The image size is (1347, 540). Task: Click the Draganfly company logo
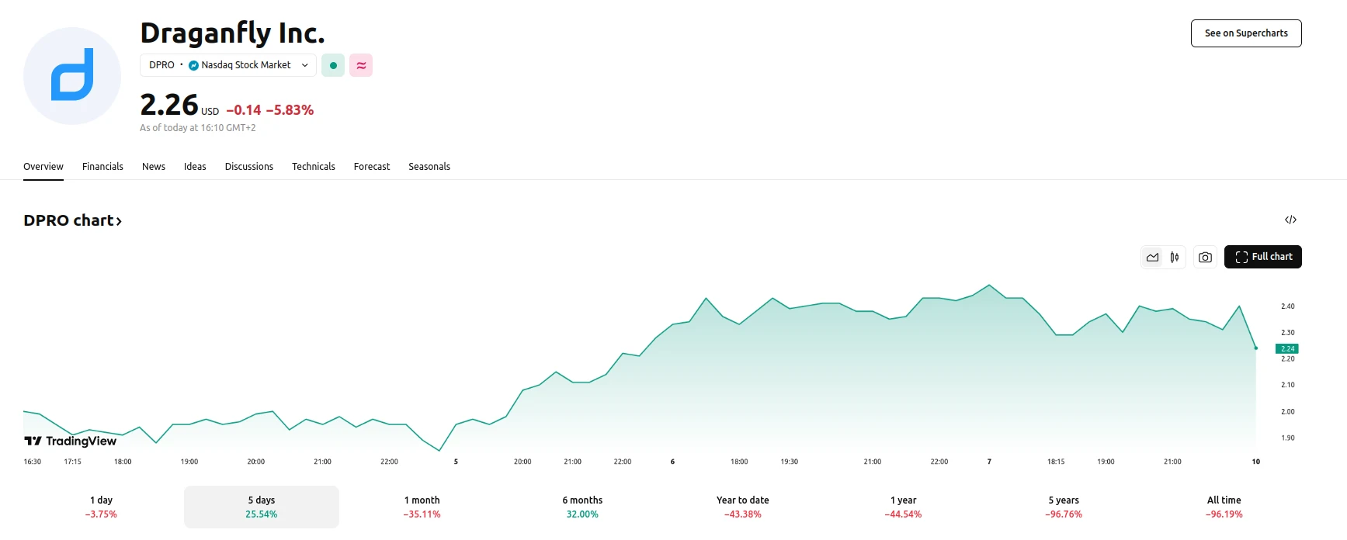72,76
